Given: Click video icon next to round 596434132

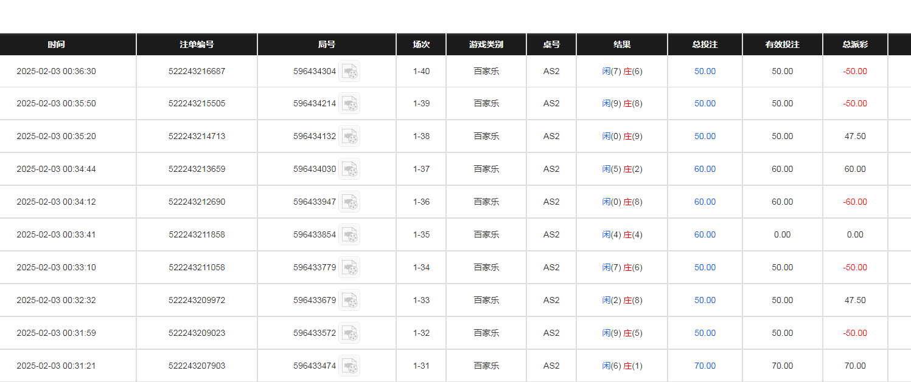Looking at the screenshot, I should point(349,137).
